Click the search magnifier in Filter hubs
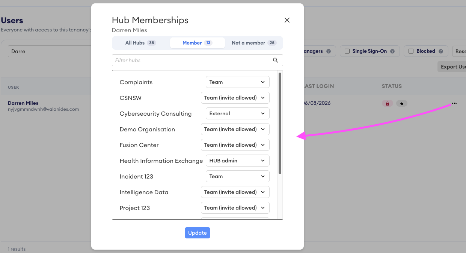The height and width of the screenshot is (253, 466). (x=276, y=60)
